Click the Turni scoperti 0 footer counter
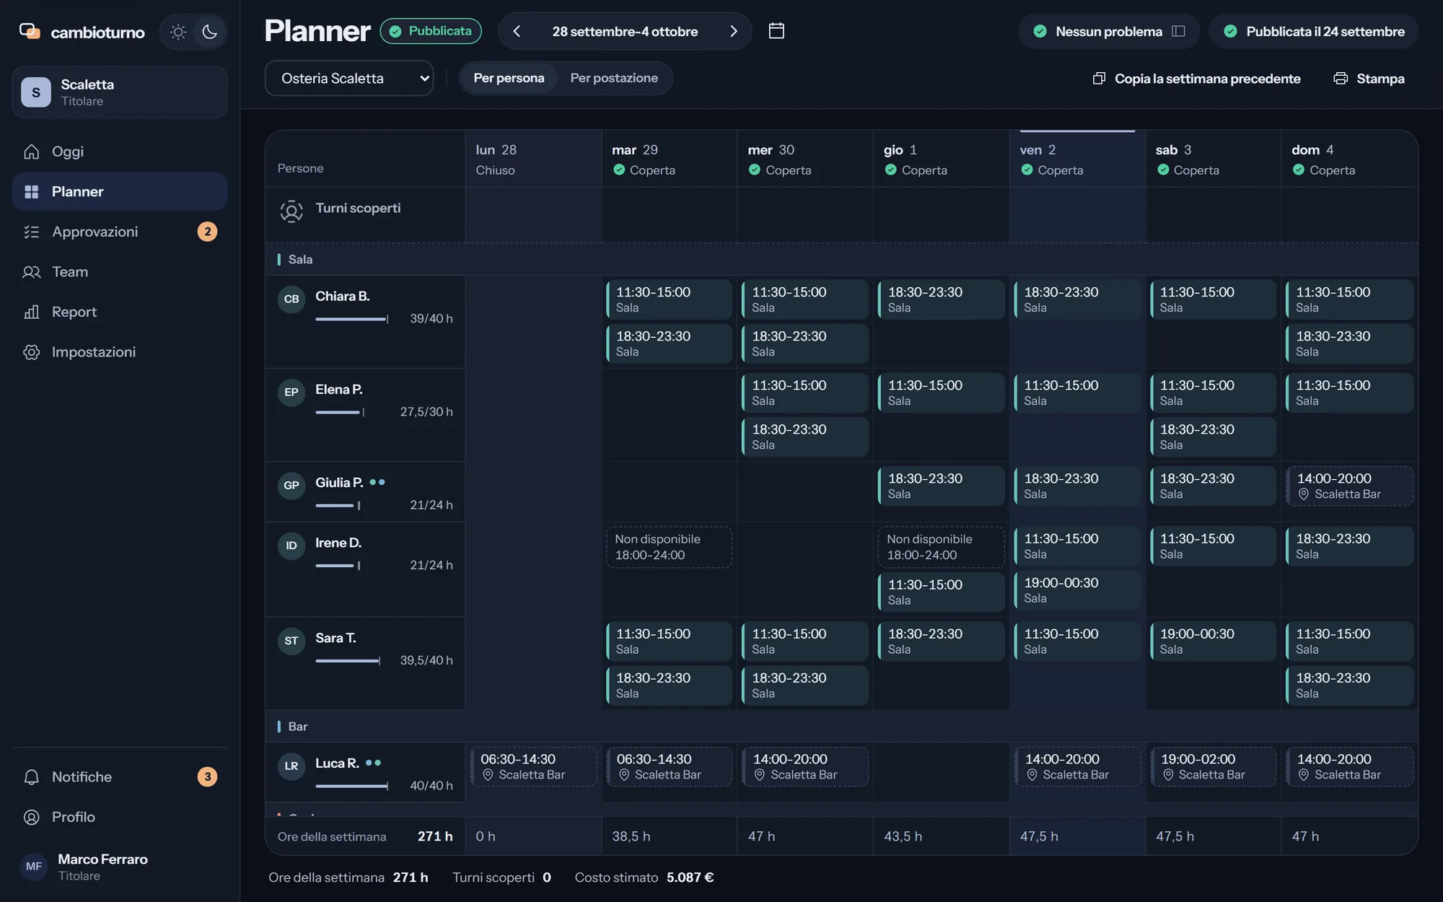 click(501, 877)
